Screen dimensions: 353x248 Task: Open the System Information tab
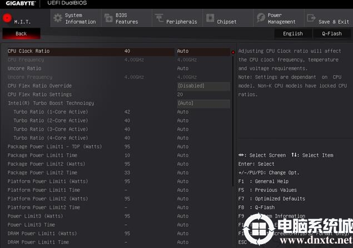76,18
